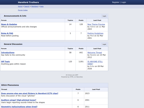The image size is (144, 108).
Task: Click the text 'Say hello to the community'
Action: [x=13, y=55]
